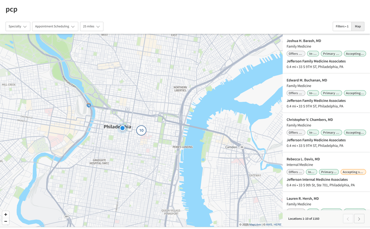Viewport: 370px width, 229px height.
Task: Click Mill Creek map label
Action: click(x=9, y=85)
